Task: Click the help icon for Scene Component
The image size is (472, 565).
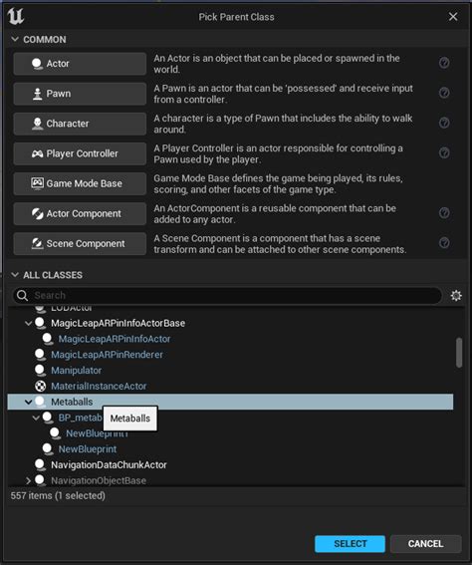Action: coord(444,243)
